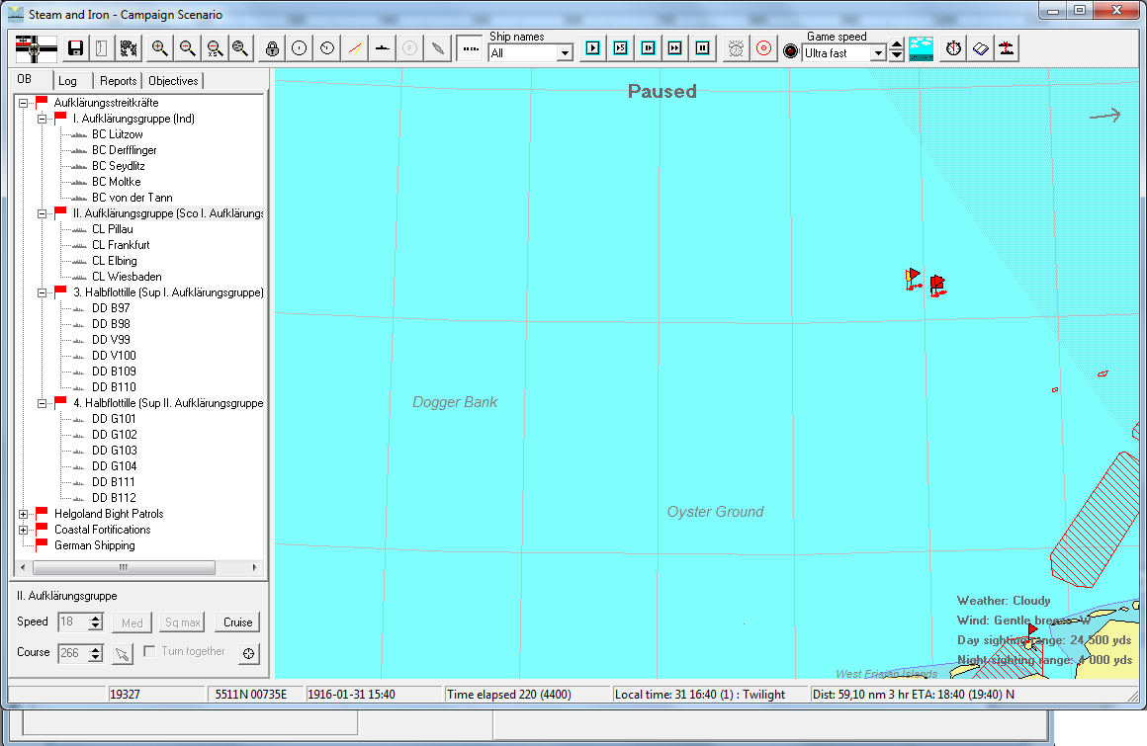Click the tree panel scrollbar right arrow
This screenshot has height=746, width=1147.
(x=254, y=568)
